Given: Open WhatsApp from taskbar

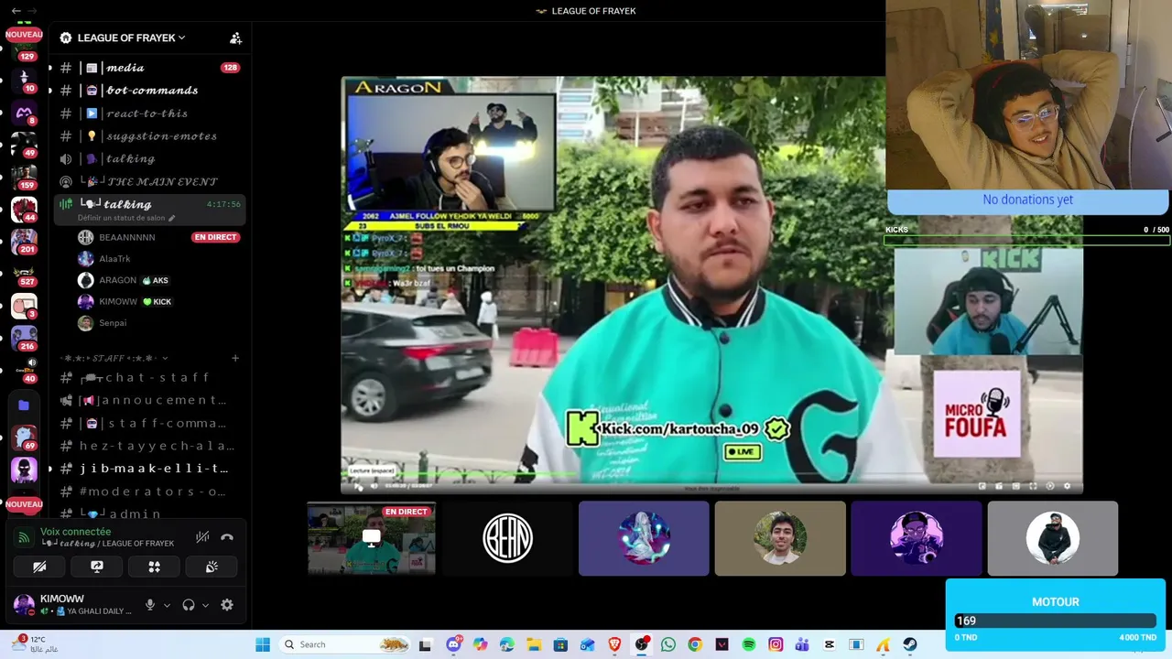Looking at the screenshot, I should point(668,644).
